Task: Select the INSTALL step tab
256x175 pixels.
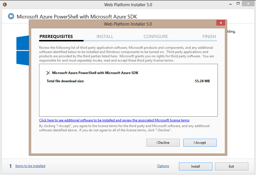Action: click(x=105, y=37)
